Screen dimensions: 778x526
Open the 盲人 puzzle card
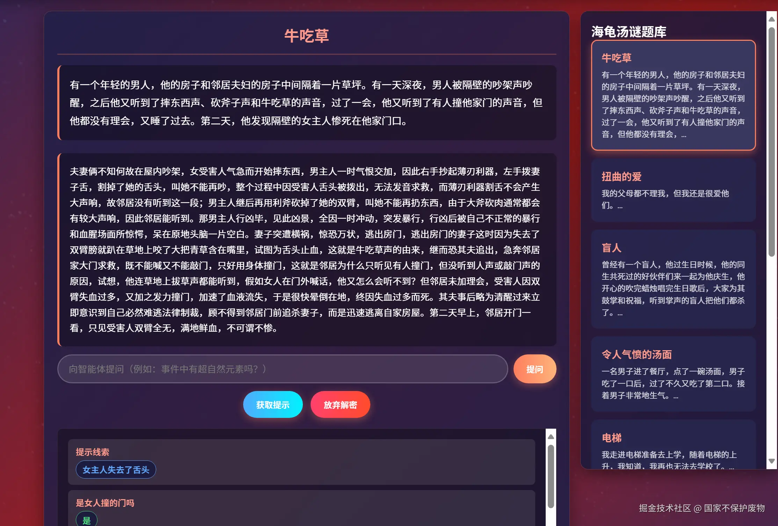click(x=673, y=279)
